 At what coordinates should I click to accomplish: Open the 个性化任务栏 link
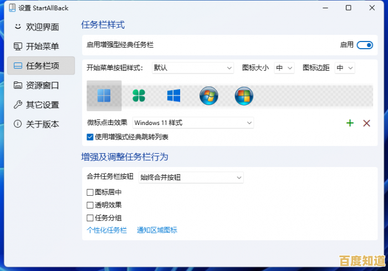pyautogui.click(x=107, y=230)
